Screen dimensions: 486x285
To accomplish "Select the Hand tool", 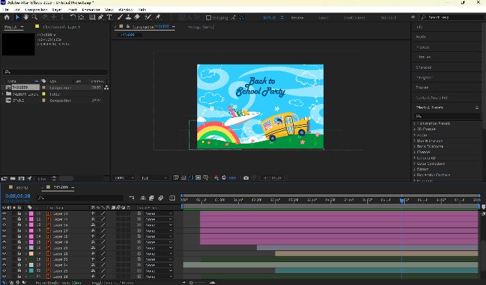I will 26,17.
